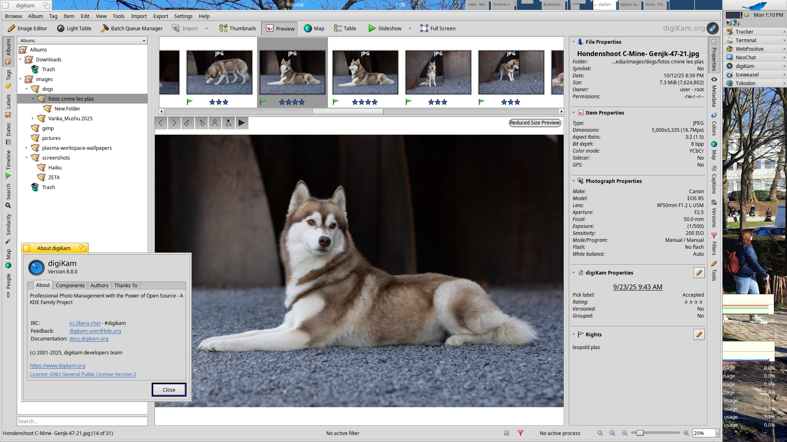Expand the Vanka_Mushu 2025 album
Screen dimensions: 787x442
pyautogui.click(x=33, y=118)
